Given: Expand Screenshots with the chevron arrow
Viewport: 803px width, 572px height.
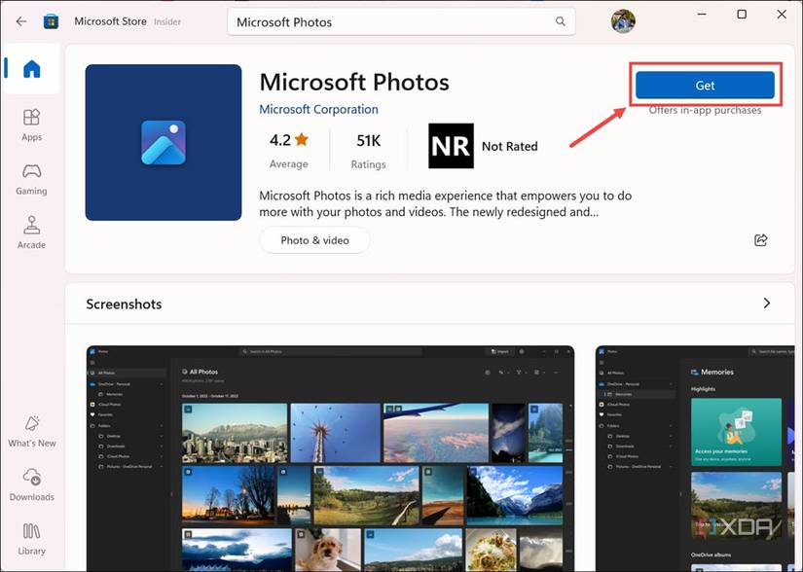Looking at the screenshot, I should click(767, 303).
